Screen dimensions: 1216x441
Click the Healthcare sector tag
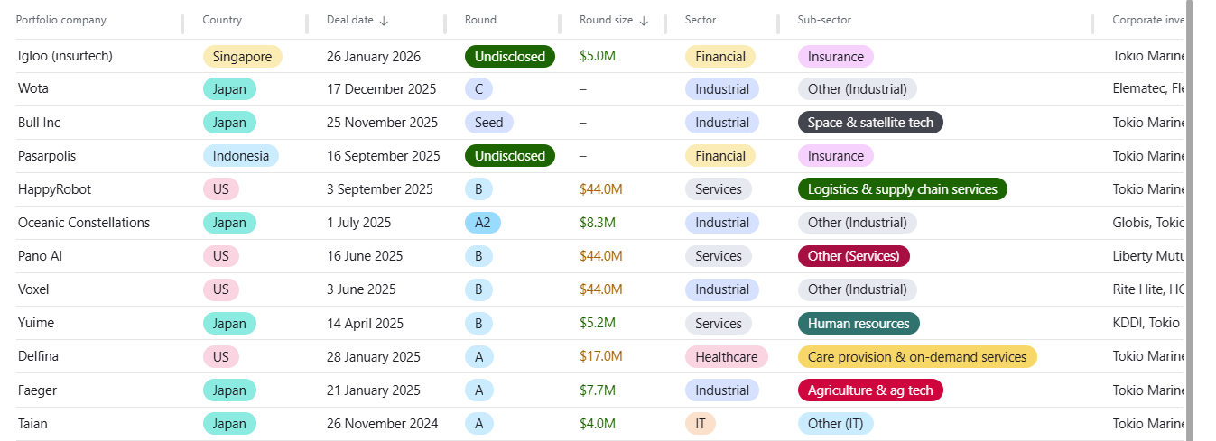[x=726, y=356]
